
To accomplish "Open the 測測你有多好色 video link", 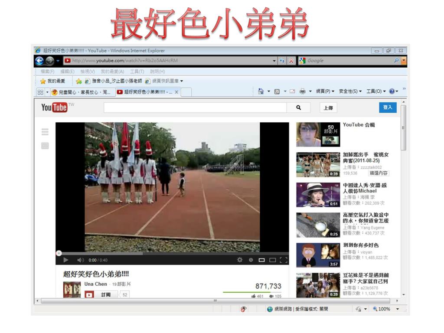I will click(360, 245).
